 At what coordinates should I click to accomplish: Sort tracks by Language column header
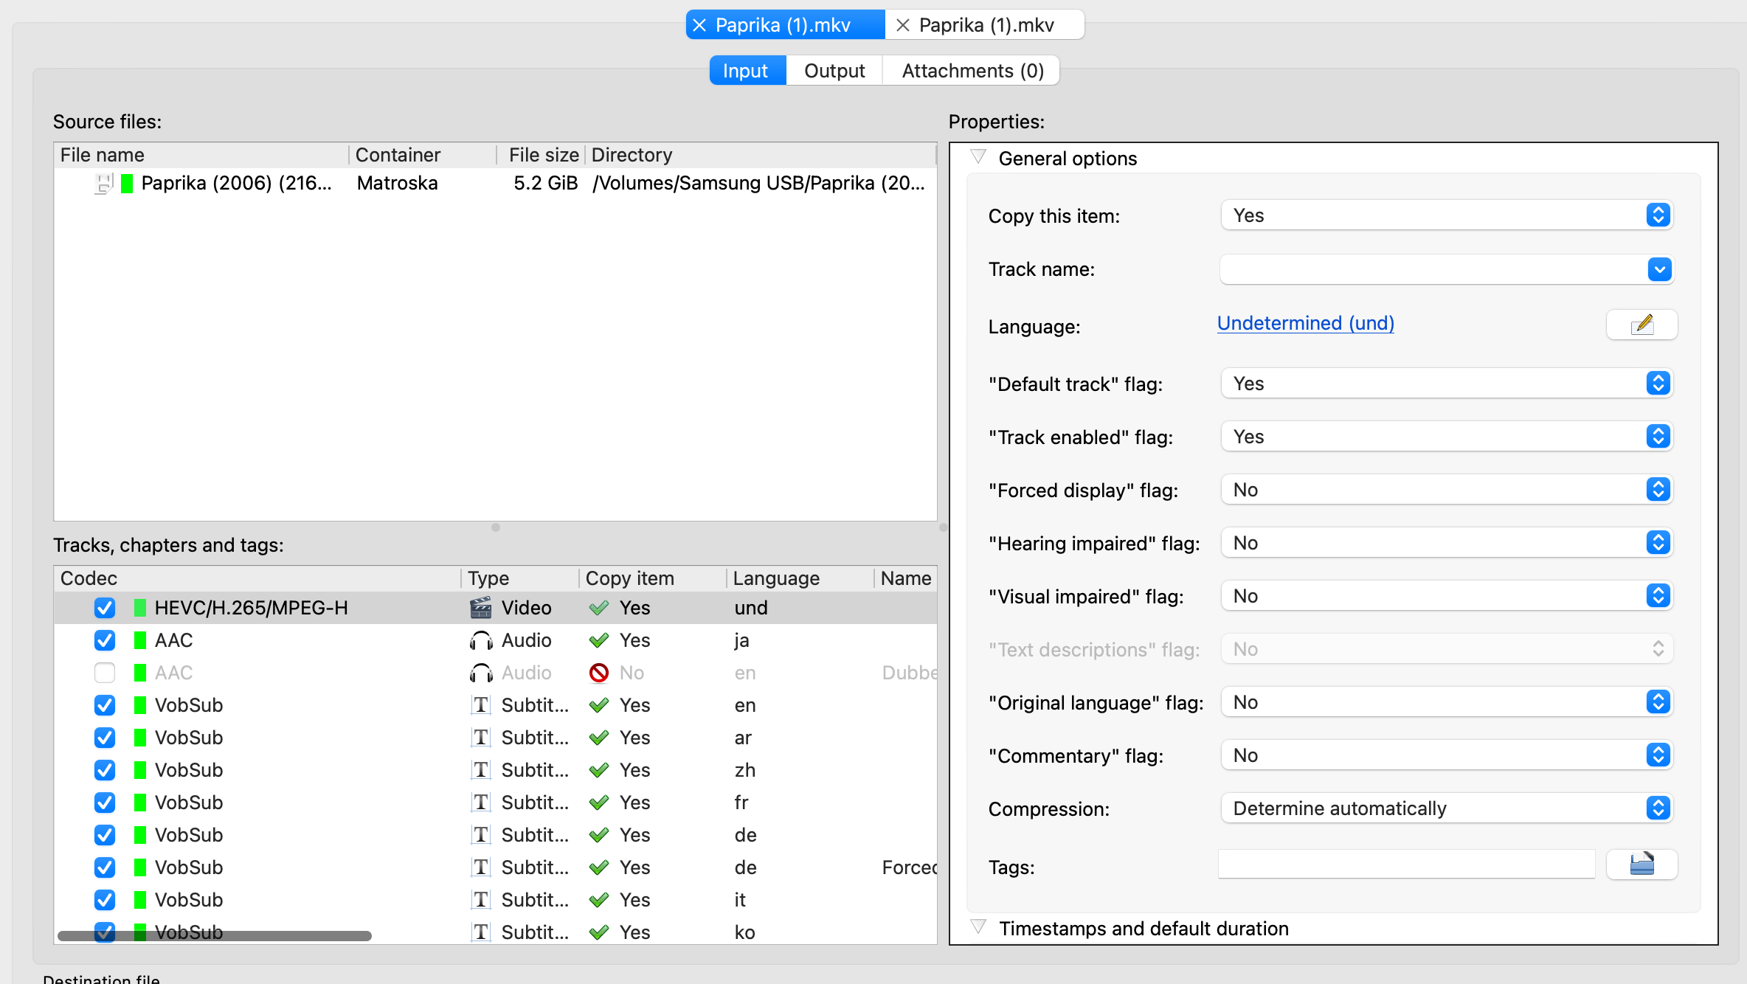(x=800, y=578)
